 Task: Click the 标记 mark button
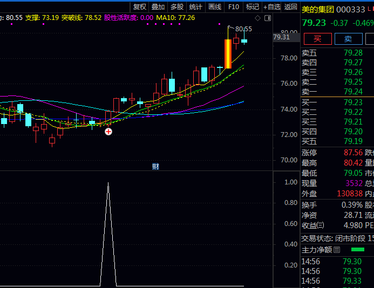tap(252, 7)
